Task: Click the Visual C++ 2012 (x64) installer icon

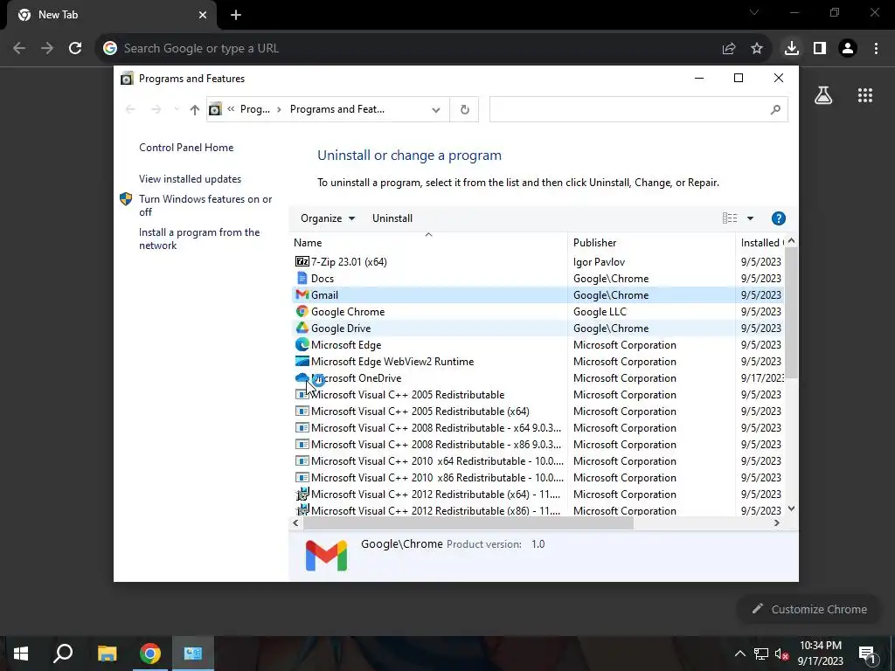Action: tap(302, 495)
